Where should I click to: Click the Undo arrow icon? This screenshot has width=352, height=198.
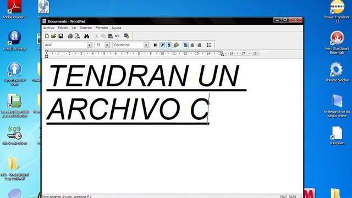tap(117, 36)
